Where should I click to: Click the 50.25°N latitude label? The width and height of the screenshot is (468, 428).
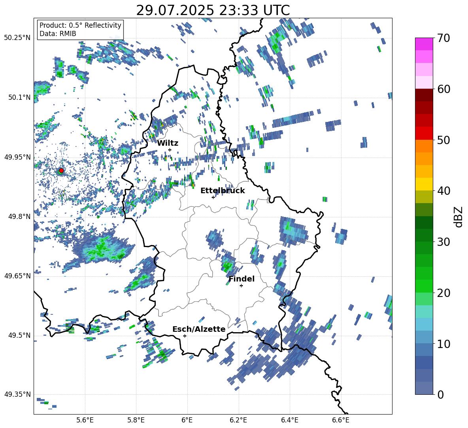coord(17,38)
